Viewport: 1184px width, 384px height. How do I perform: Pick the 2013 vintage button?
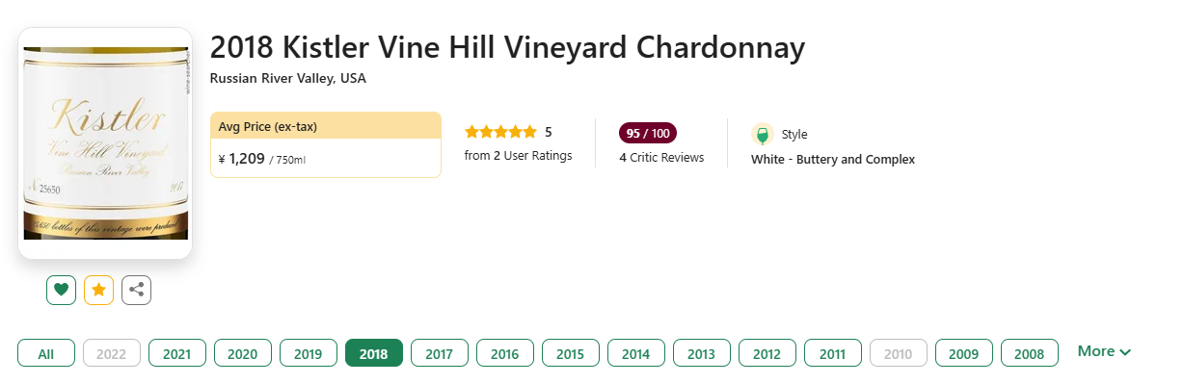tap(702, 353)
